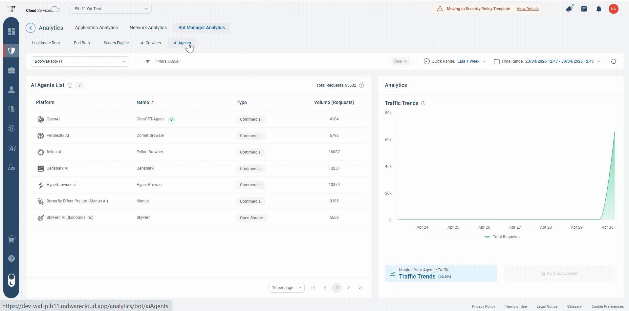Select page 1 in the pagination
629x311 pixels.
pos(337,288)
